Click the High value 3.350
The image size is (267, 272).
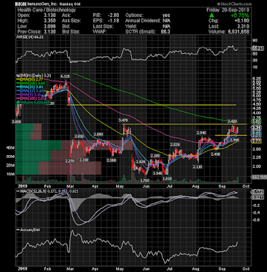pyautogui.click(x=49, y=21)
